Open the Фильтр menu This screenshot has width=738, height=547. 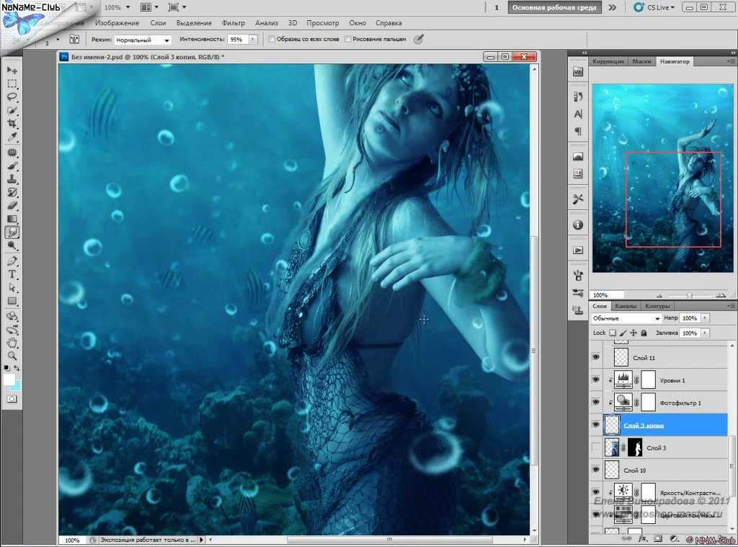tap(234, 22)
